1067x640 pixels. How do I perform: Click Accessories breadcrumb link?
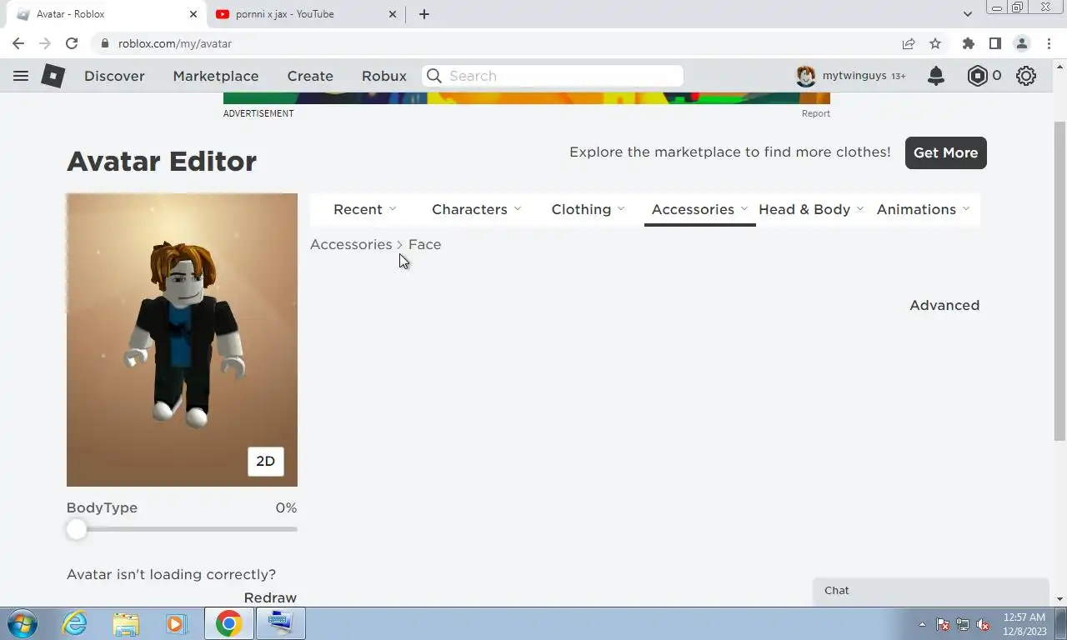[x=351, y=244]
